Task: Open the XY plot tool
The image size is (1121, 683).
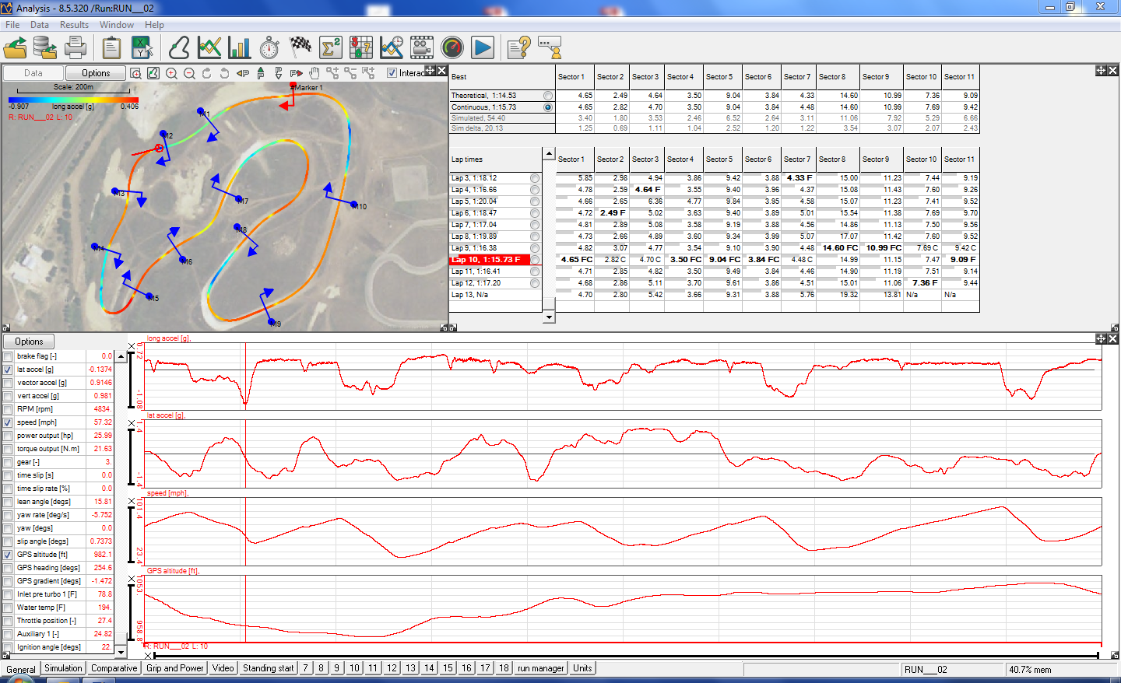Action: pos(142,48)
